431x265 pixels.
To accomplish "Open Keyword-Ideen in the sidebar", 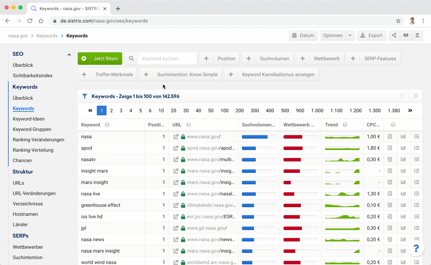I will (28, 119).
